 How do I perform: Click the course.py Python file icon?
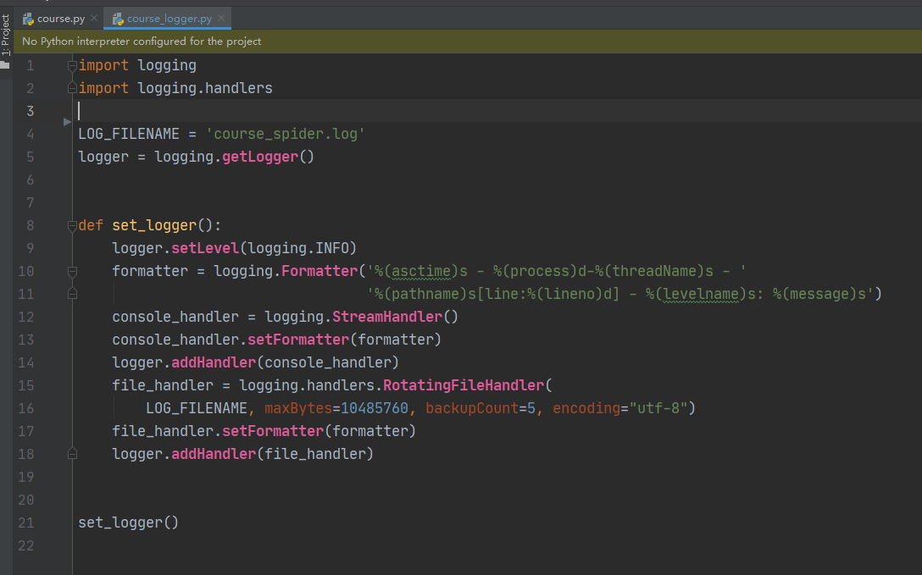coord(28,19)
